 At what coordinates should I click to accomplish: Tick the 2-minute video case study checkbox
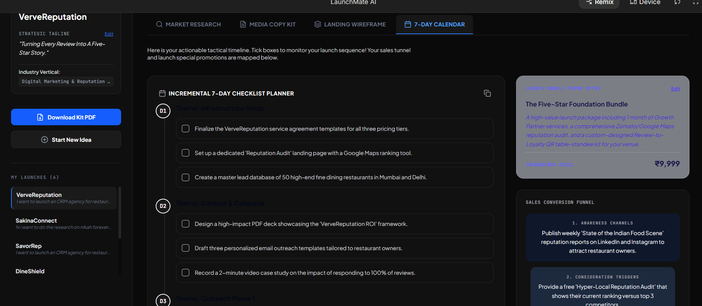tap(186, 273)
